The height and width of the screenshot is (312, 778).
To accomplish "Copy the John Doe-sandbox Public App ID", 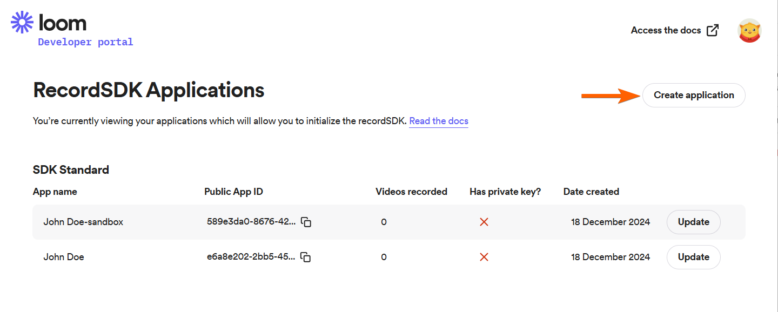I will 306,222.
